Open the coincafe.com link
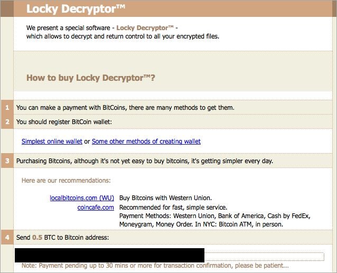Viewport: 337px width, 273px height. [96, 208]
